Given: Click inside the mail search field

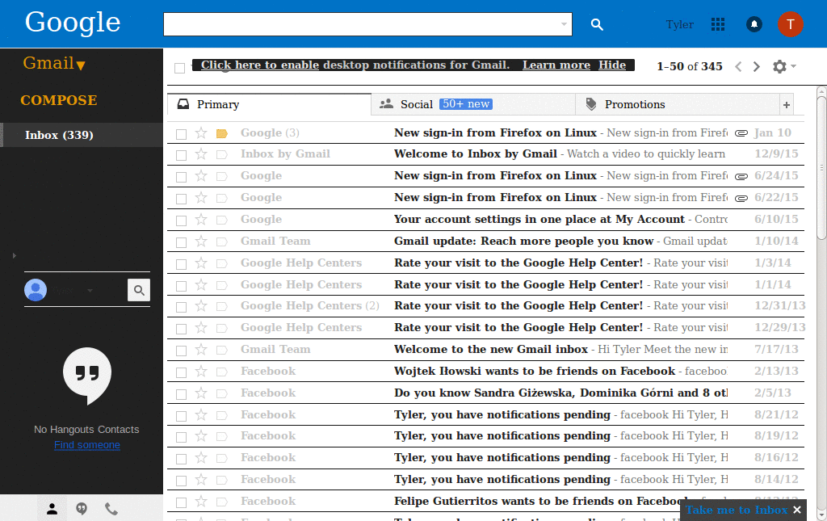Looking at the screenshot, I should (x=363, y=24).
